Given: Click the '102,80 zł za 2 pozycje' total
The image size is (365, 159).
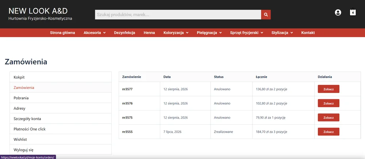Looking at the screenshot, I should 271,103.
